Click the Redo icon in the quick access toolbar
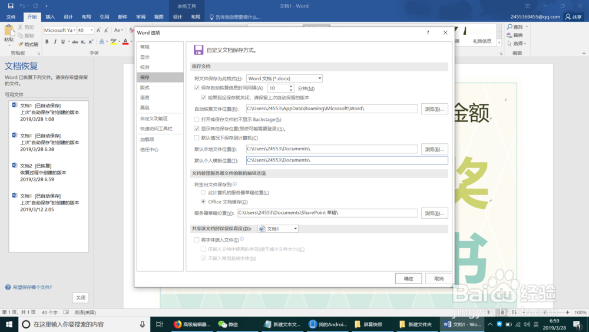This screenshot has width=589, height=332. [x=36, y=6]
